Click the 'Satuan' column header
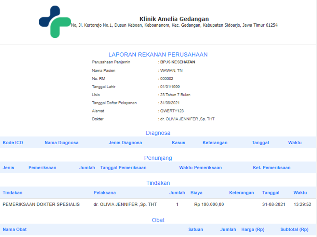Image resolution: width=317 pixels, height=237 pixels. click(196, 230)
